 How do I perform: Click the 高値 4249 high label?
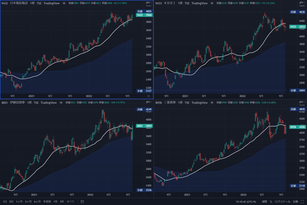(x=144, y=109)
